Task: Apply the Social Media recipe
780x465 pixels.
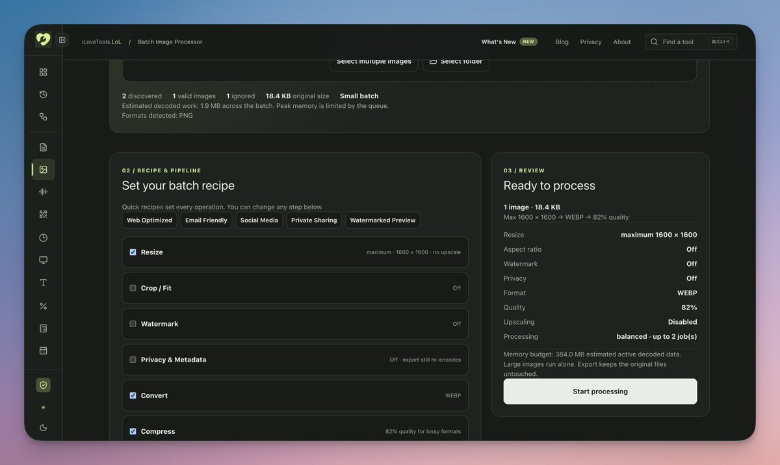Action: tap(259, 220)
